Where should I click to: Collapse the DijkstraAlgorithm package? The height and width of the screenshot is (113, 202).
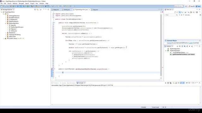(x=6, y=23)
